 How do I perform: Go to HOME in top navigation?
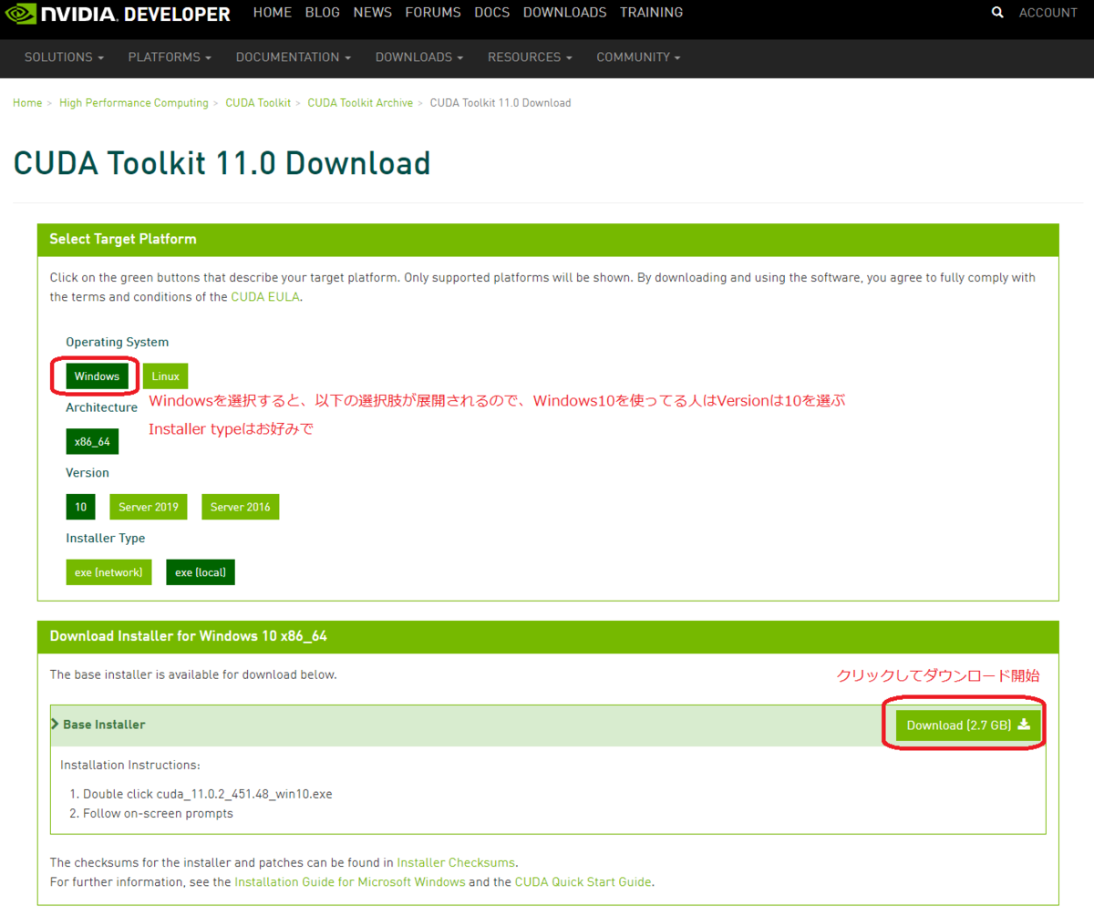tap(273, 13)
